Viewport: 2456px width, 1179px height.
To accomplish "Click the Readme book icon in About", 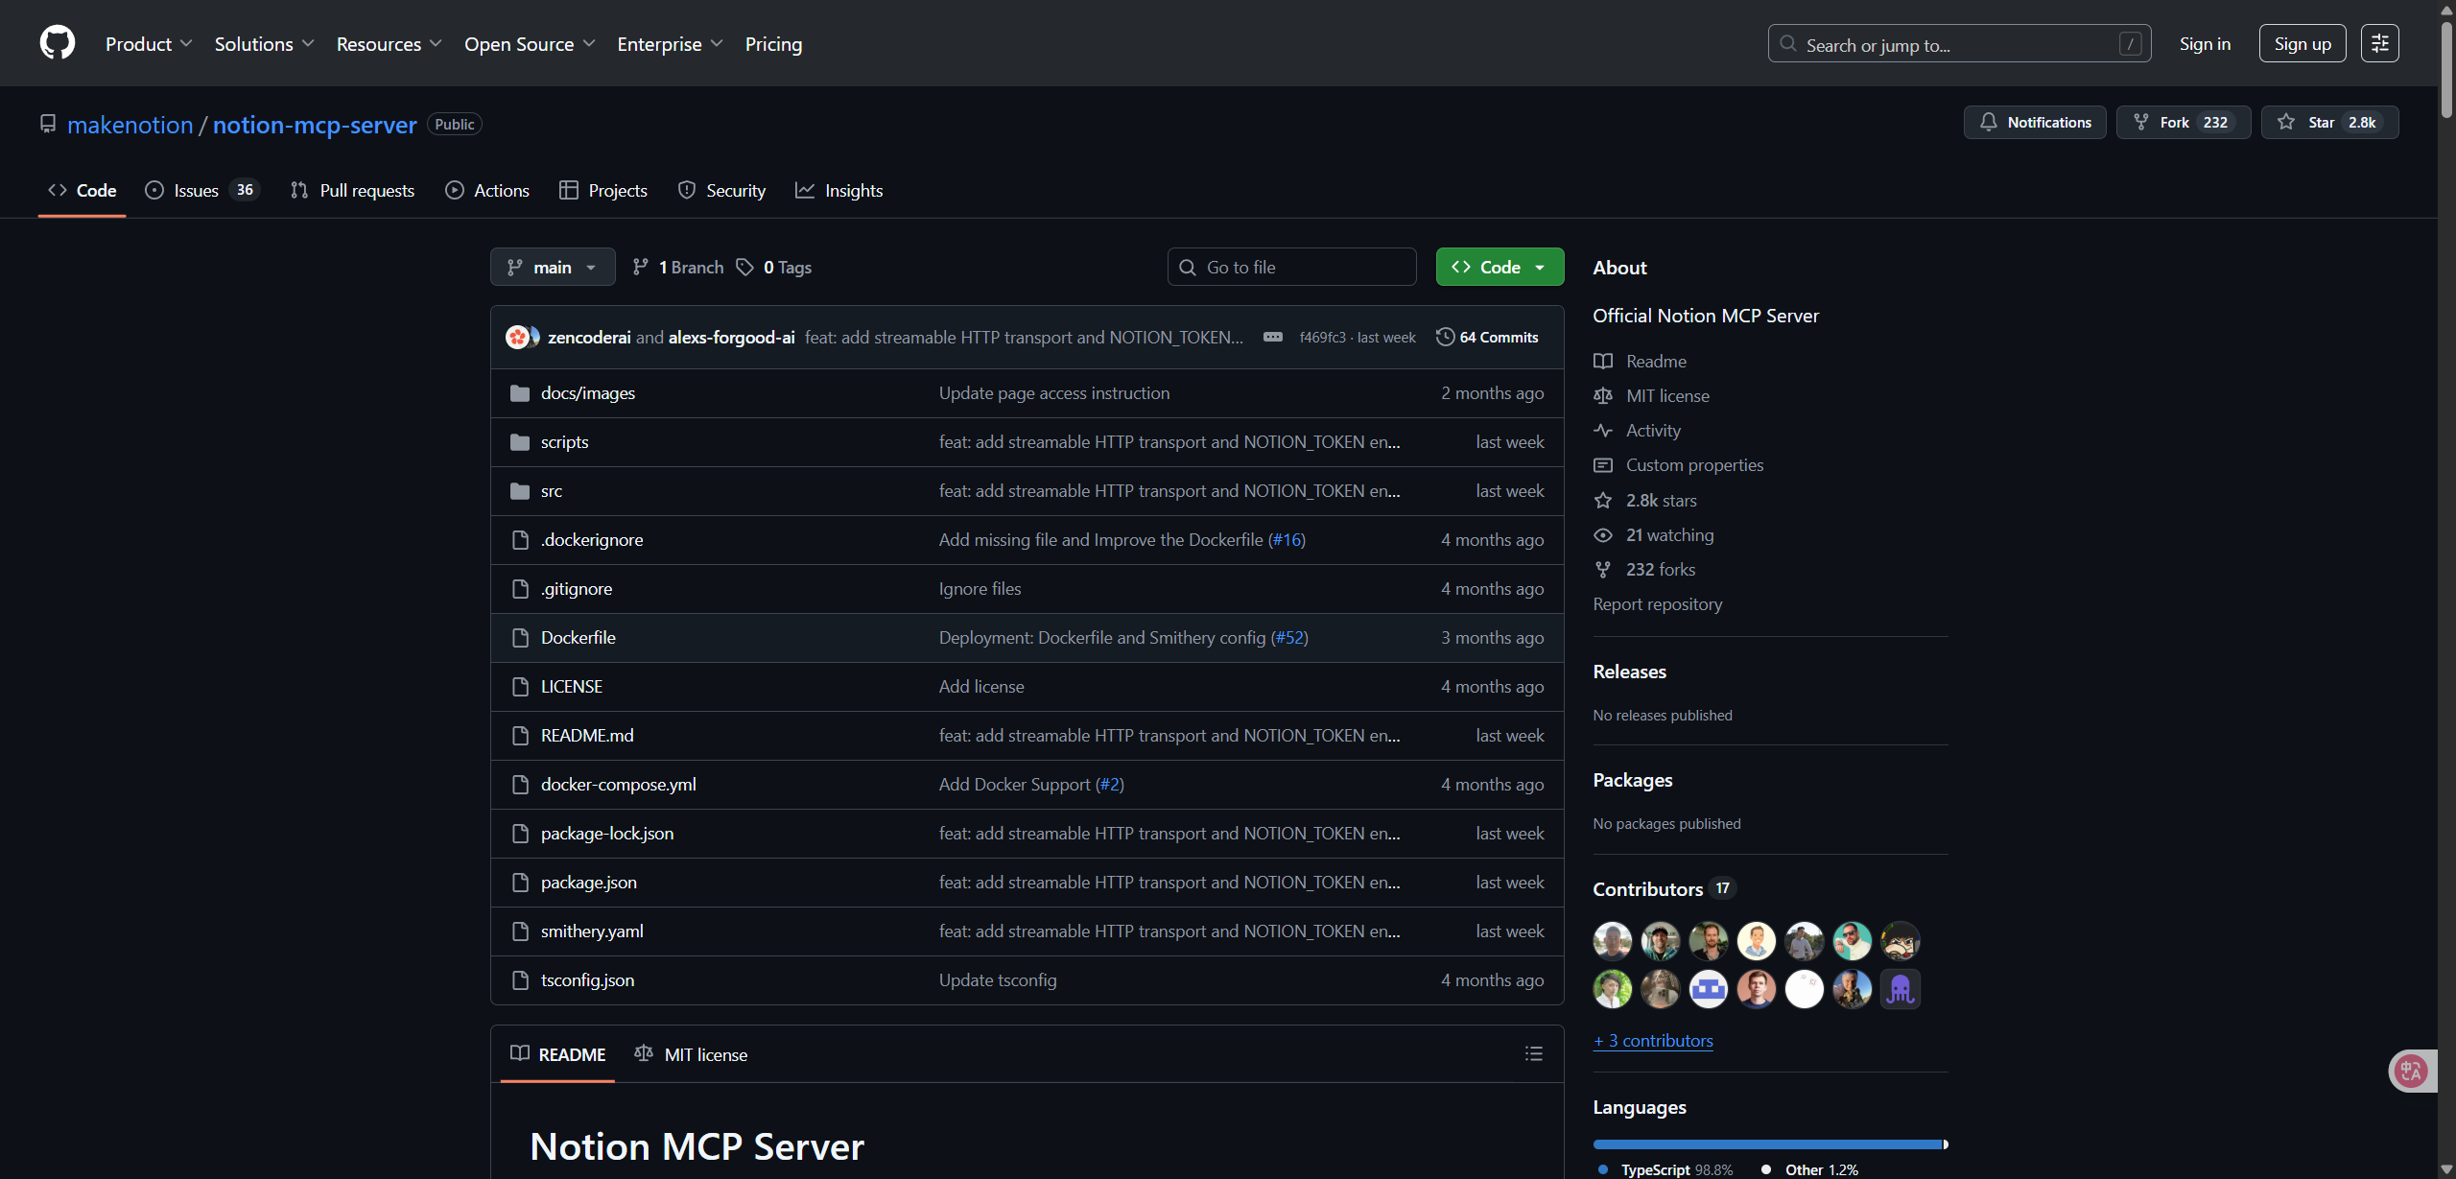I will click(1603, 361).
